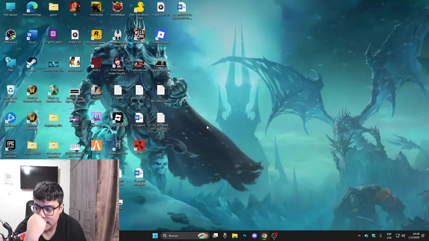Select the image file named 66

(75, 9)
